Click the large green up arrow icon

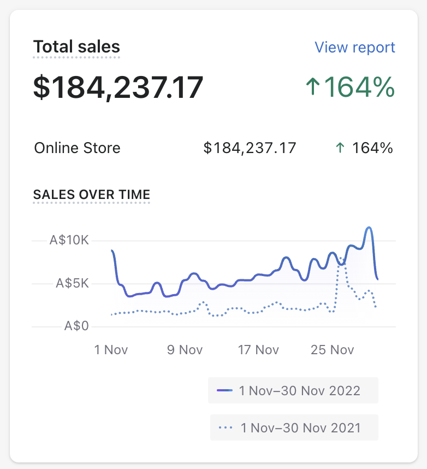312,87
